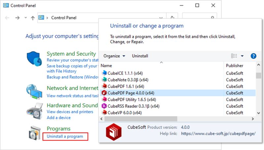Click the view options icon
Image resolution: width=264 pixels, height=150 pixels.
tap(234, 56)
